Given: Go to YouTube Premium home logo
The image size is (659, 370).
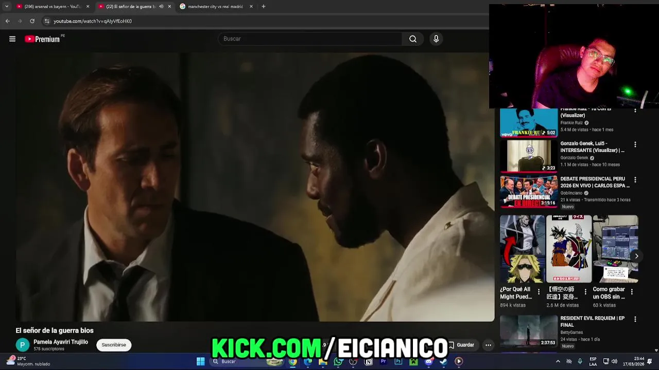Looking at the screenshot, I should click(42, 39).
